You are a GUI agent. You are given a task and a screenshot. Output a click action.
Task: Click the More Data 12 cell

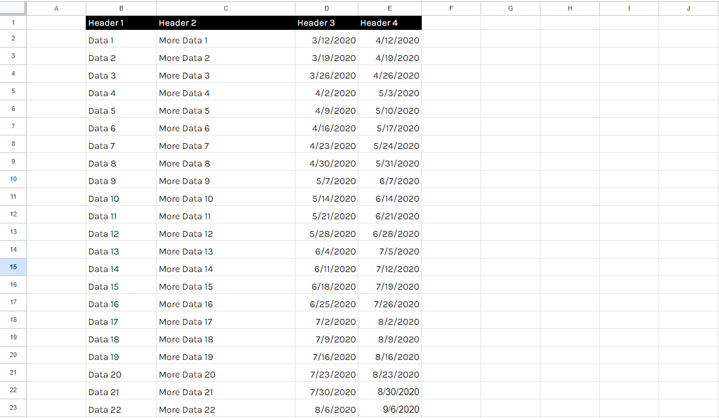(226, 232)
